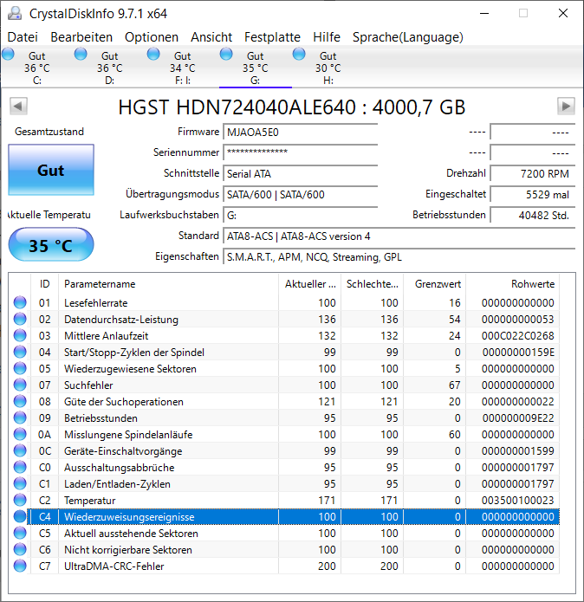This screenshot has height=602, width=584.
Task: Select the drive G: tab
Action: click(256, 68)
